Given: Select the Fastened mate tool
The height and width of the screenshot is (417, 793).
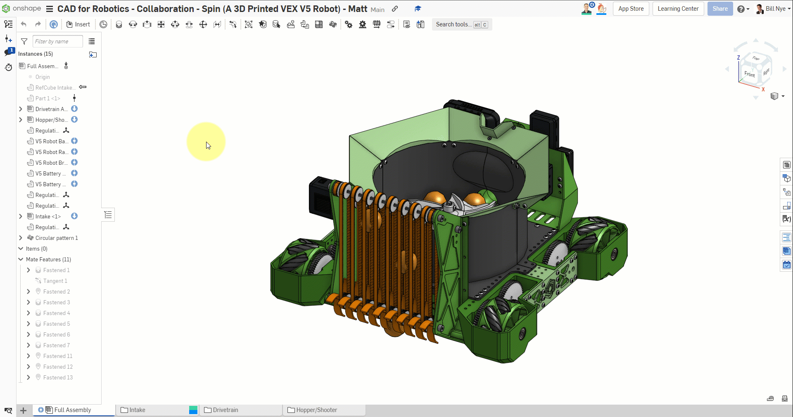Looking at the screenshot, I should pos(119,24).
